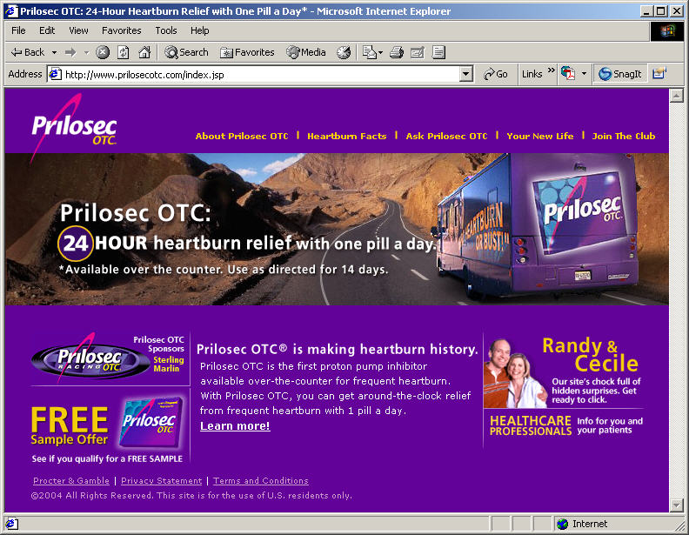Open Join The Club nav link

pyautogui.click(x=624, y=137)
